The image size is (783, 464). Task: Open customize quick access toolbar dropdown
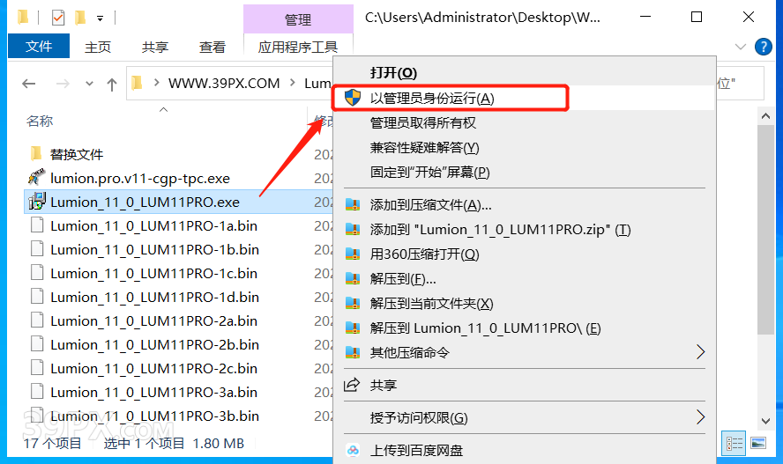pos(100,18)
